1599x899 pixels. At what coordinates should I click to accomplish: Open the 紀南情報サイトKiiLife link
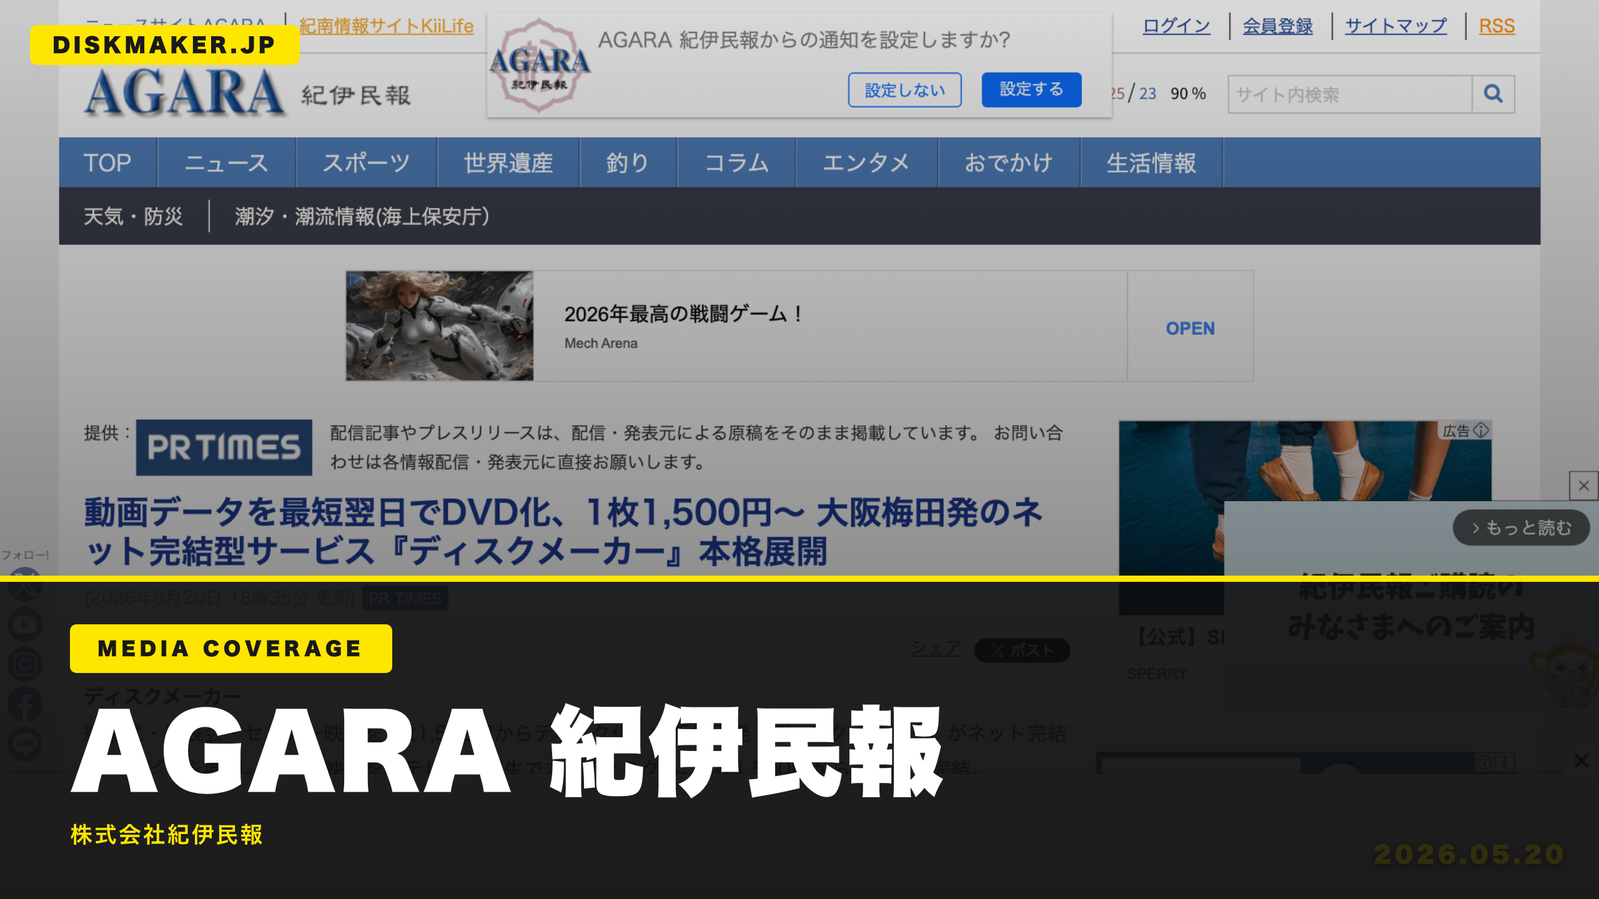[x=387, y=26]
